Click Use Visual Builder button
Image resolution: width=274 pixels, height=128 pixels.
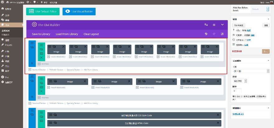coord(79,11)
